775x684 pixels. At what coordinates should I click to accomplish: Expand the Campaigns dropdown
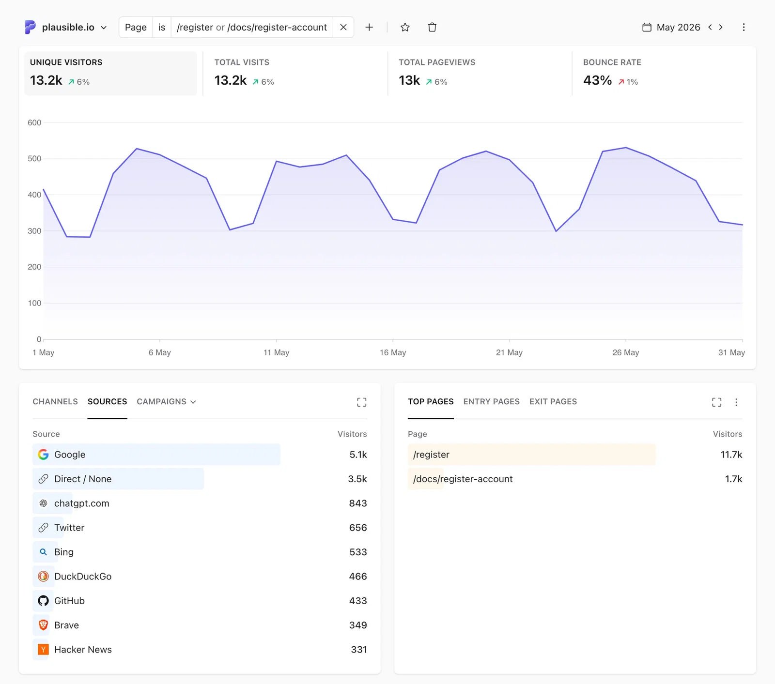pyautogui.click(x=166, y=402)
